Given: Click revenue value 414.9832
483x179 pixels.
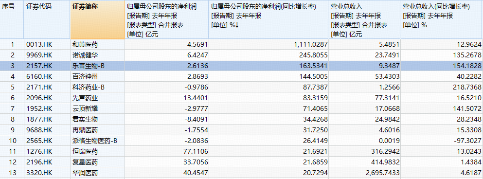Looking at the screenshot, I should click(386, 162).
